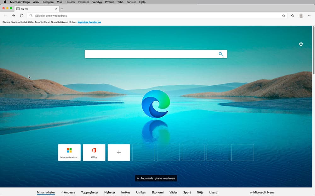The height and width of the screenshot is (196, 315).
Task: Select the Mina nyheter tab
Action: (x=46, y=193)
